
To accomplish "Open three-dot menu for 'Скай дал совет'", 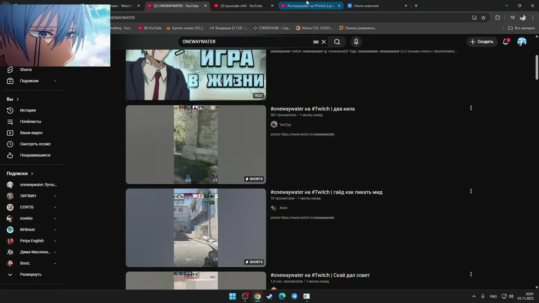I will pyautogui.click(x=471, y=274).
